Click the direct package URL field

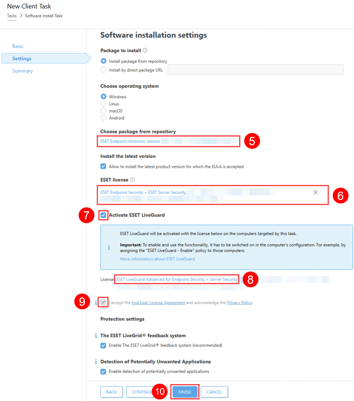click(x=256, y=70)
